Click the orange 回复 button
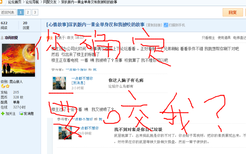Viewport: 246px width, 154px height. pyautogui.click(x=233, y=12)
